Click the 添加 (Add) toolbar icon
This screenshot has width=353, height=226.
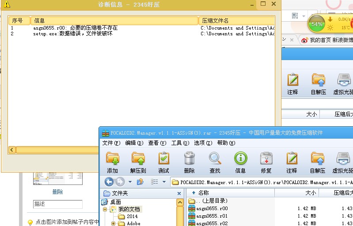112,162
